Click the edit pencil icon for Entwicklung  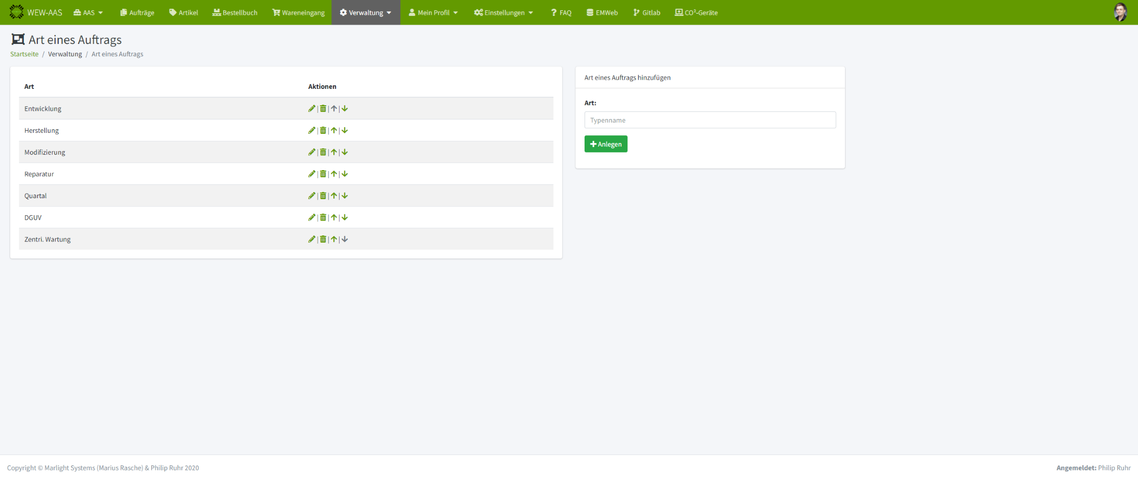pyautogui.click(x=311, y=108)
